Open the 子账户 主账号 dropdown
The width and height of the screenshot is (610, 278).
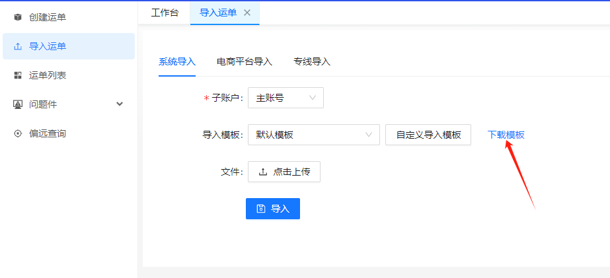286,98
